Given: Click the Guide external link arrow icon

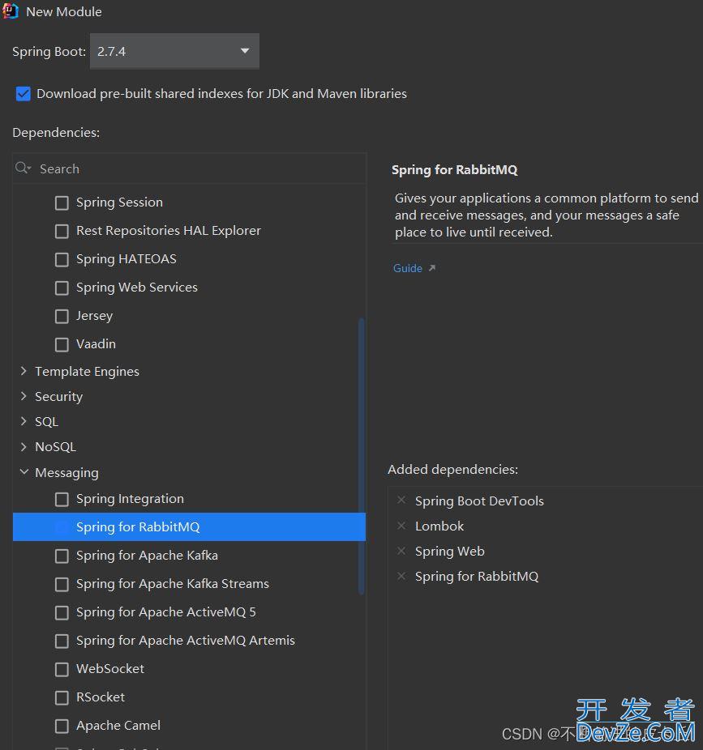Looking at the screenshot, I should click(x=432, y=268).
